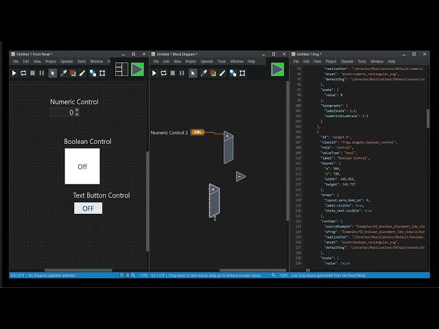Click zoom magnifier in Front Panel status bar
Screen dimensions: 439x329
tap(133, 276)
